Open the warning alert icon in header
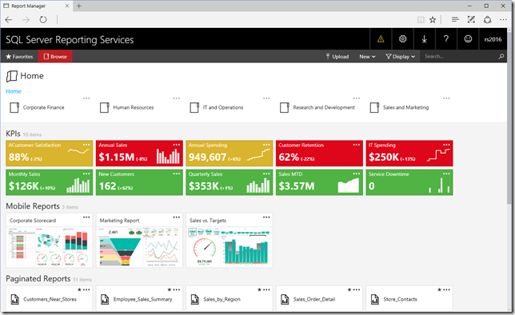Screen dimensions: 515x315 pos(381,39)
